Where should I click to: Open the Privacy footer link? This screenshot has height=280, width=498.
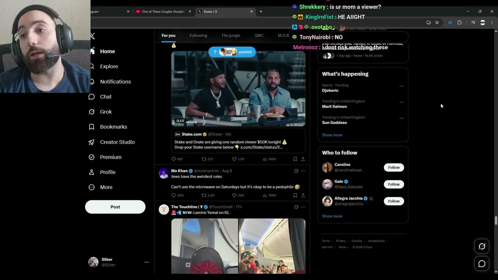[341, 241]
